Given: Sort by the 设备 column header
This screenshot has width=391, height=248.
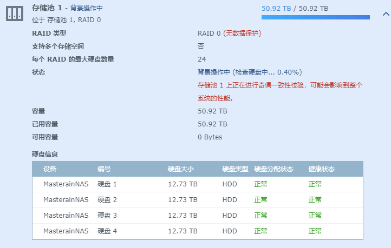Looking at the screenshot, I should [x=50, y=169].
